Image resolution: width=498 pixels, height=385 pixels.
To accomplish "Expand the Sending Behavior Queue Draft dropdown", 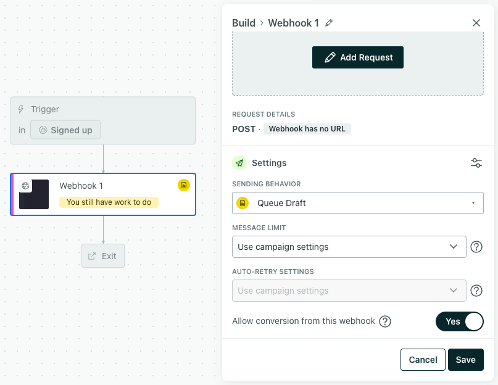I will coord(358,203).
